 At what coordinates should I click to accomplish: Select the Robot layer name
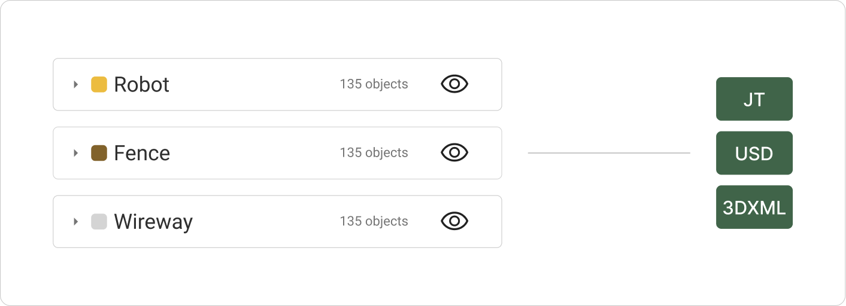pyautogui.click(x=142, y=84)
